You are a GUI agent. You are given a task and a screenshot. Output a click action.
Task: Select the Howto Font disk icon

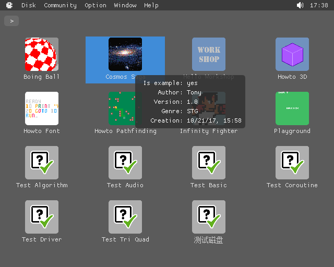[x=42, y=108]
